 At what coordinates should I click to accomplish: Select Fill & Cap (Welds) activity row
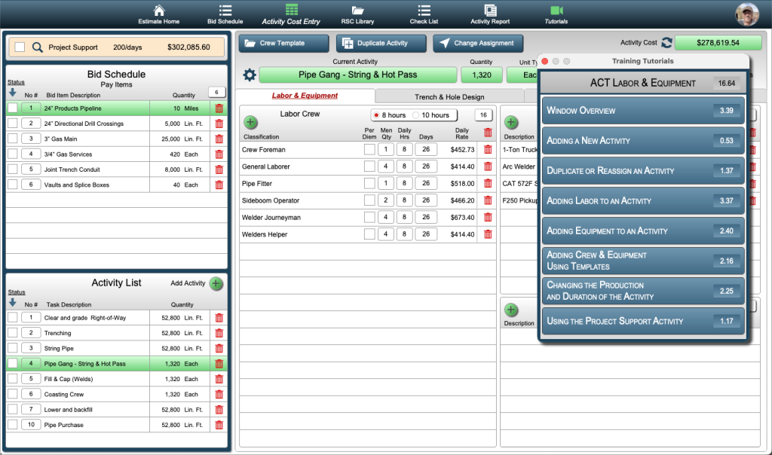click(x=116, y=379)
